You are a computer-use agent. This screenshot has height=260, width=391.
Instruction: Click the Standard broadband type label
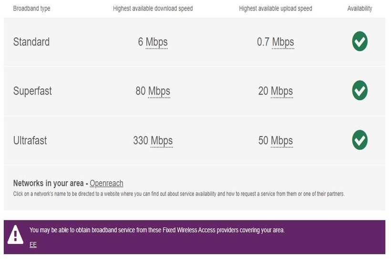coord(31,42)
